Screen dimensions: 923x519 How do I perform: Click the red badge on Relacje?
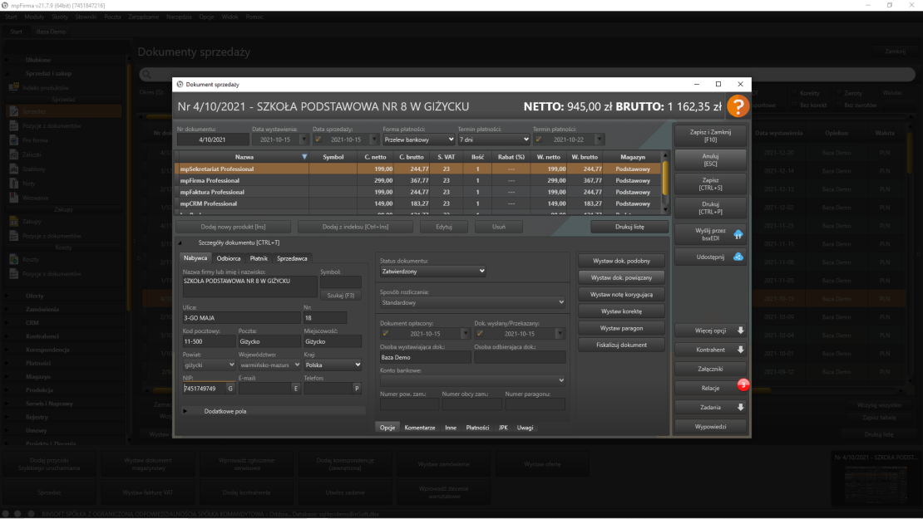pyautogui.click(x=743, y=384)
